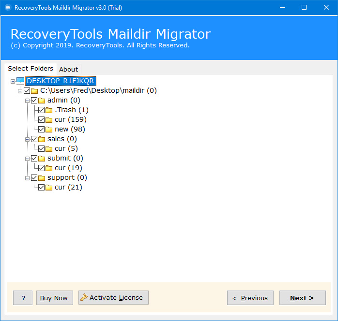Image resolution: width=338 pixels, height=321 pixels.
Task: Click the Buy Now button
Action: click(55, 298)
